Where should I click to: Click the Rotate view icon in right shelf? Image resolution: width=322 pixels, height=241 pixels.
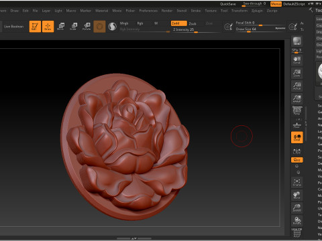coord(297,220)
